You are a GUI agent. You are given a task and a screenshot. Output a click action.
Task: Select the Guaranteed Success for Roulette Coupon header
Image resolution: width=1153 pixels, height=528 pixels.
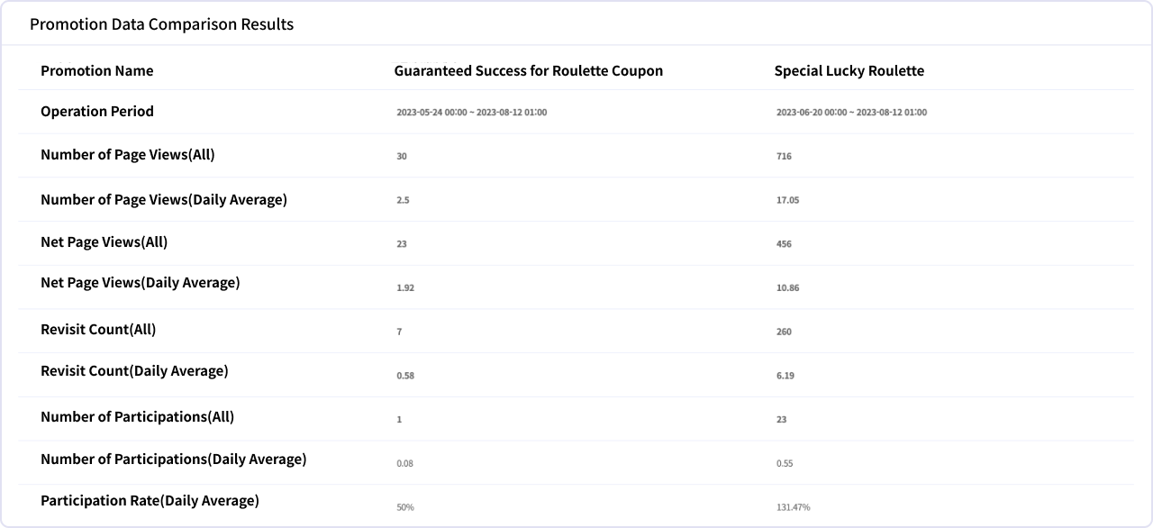click(x=529, y=71)
